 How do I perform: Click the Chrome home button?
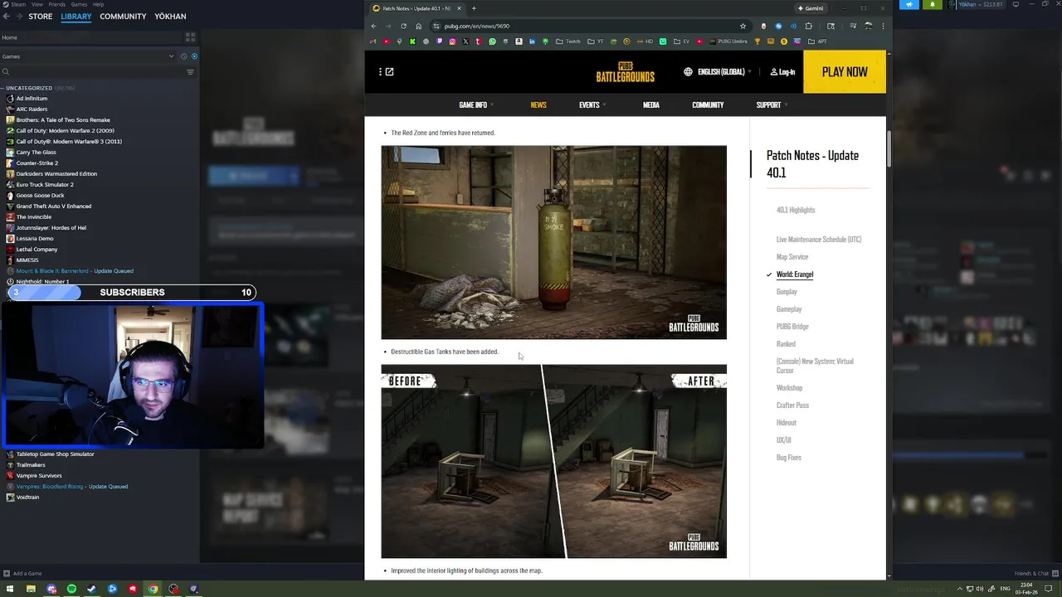pos(418,26)
